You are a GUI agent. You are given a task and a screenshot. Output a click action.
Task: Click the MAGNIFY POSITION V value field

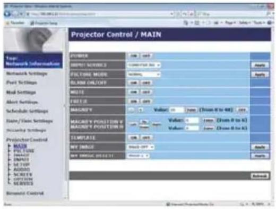192,121
